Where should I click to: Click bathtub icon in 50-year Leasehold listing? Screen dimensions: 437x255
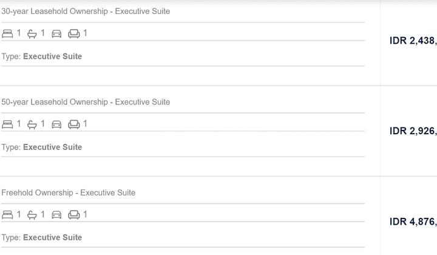tap(32, 124)
